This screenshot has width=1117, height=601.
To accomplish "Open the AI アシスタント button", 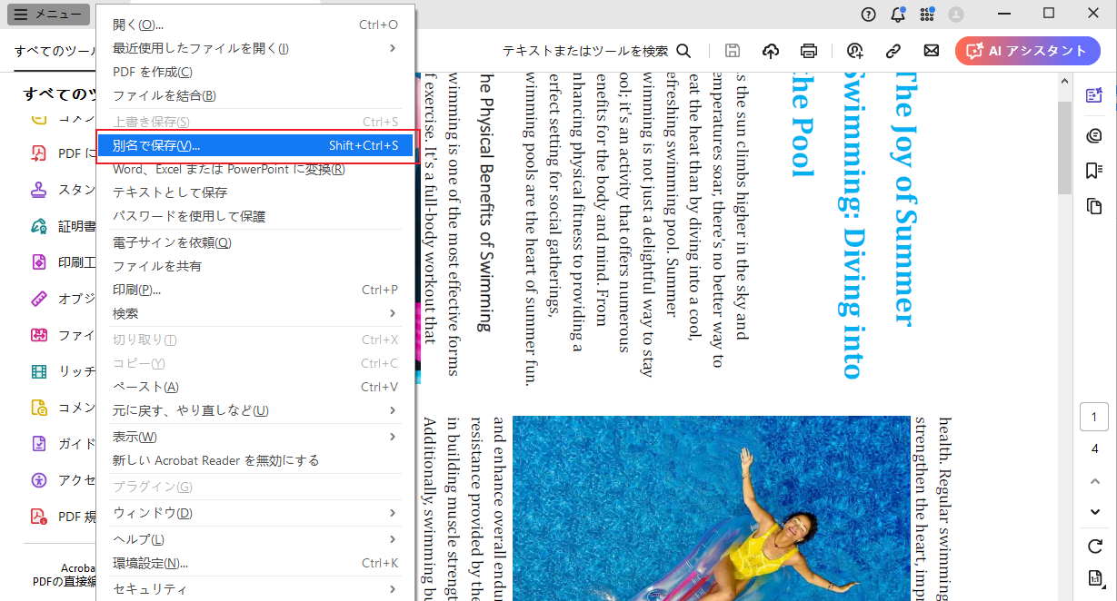I will (1027, 51).
